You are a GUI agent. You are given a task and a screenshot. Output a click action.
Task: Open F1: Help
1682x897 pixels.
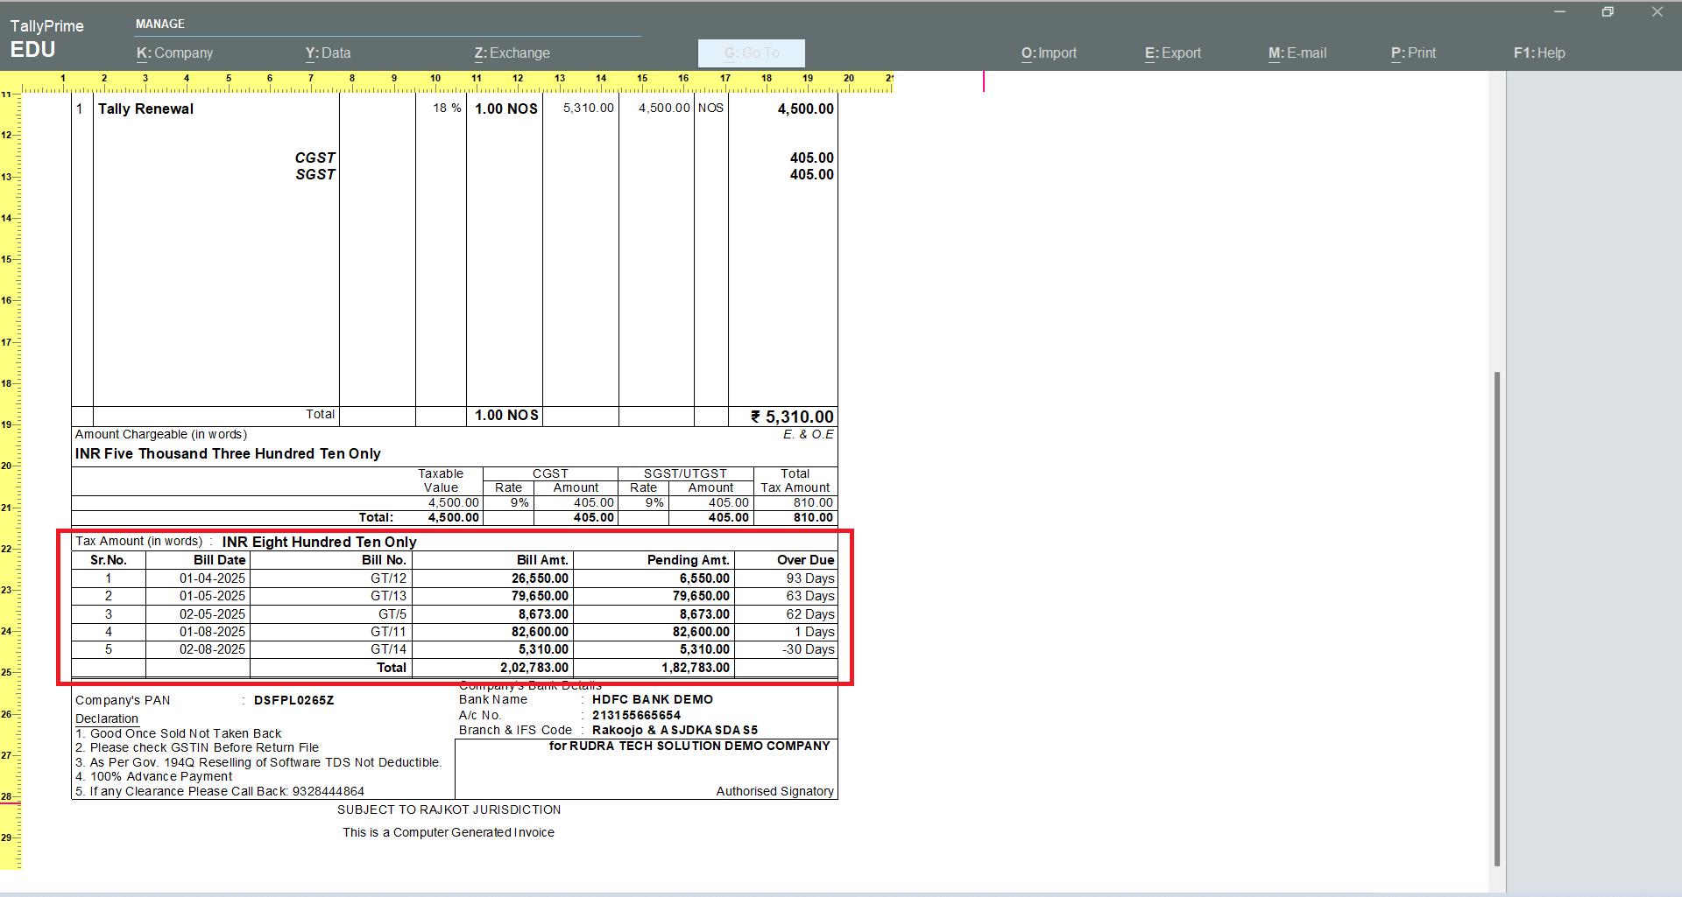pos(1538,53)
